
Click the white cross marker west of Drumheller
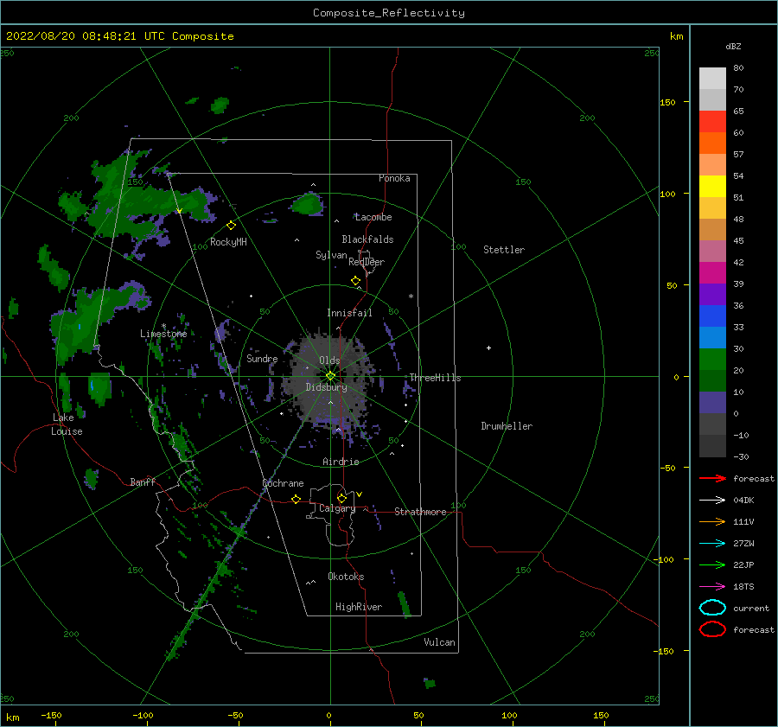(488, 348)
